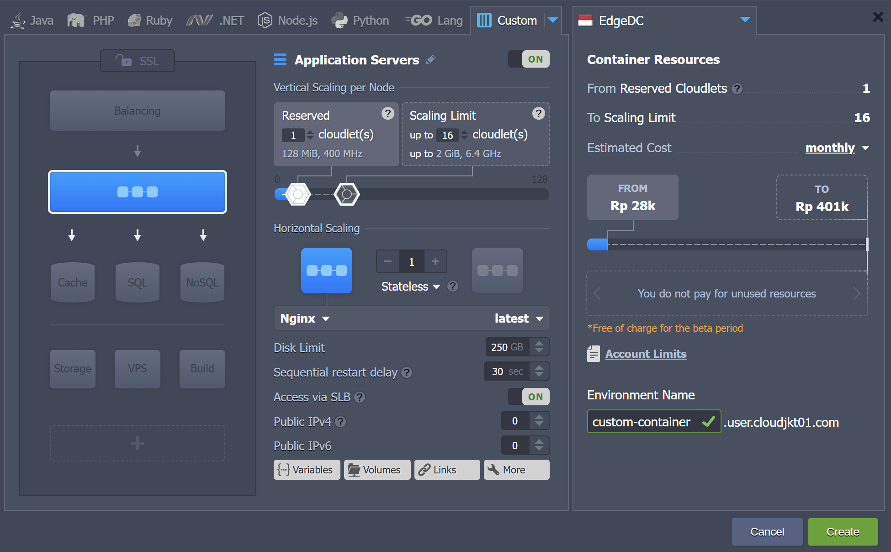The image size is (891, 552).
Task: Open the GO Lang tab
Action: pos(433,21)
